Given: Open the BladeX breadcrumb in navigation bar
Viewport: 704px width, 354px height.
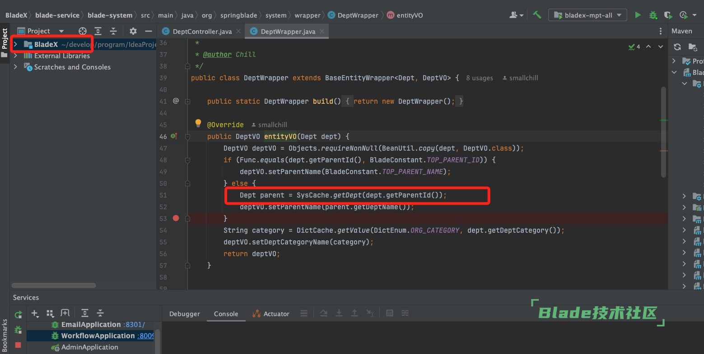Looking at the screenshot, I should tap(16, 15).
